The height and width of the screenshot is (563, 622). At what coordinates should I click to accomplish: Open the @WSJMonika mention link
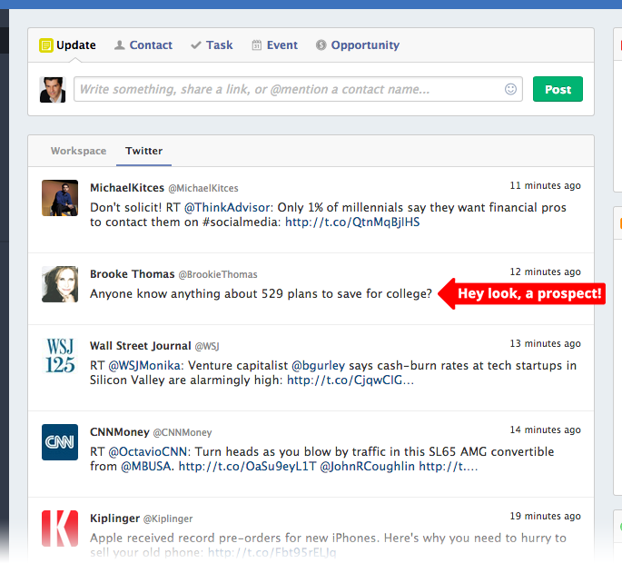pyautogui.click(x=146, y=365)
